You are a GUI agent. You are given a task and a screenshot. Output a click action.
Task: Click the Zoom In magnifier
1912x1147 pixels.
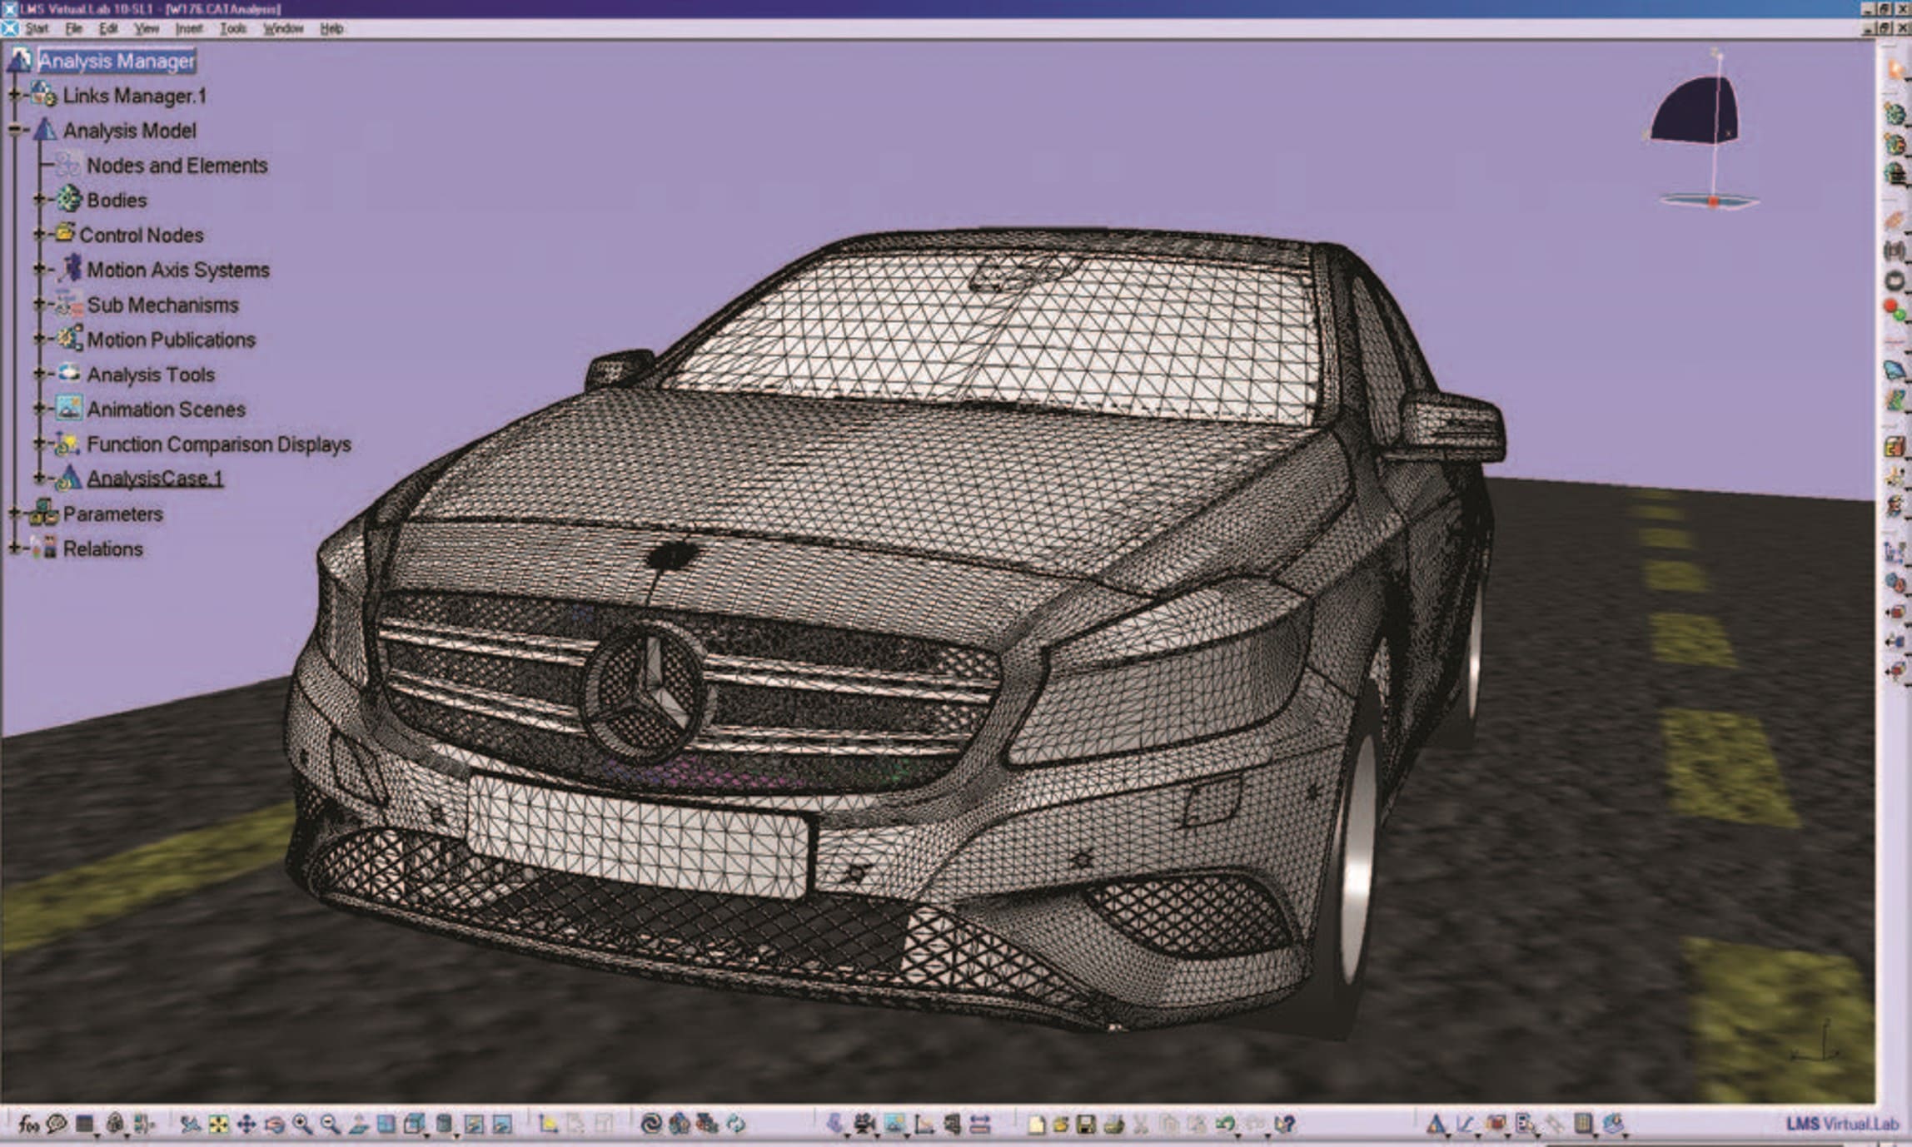[301, 1125]
